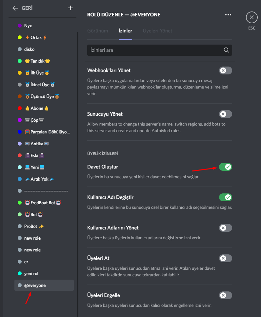Click the cyan dot beside yeni rol

20,273
